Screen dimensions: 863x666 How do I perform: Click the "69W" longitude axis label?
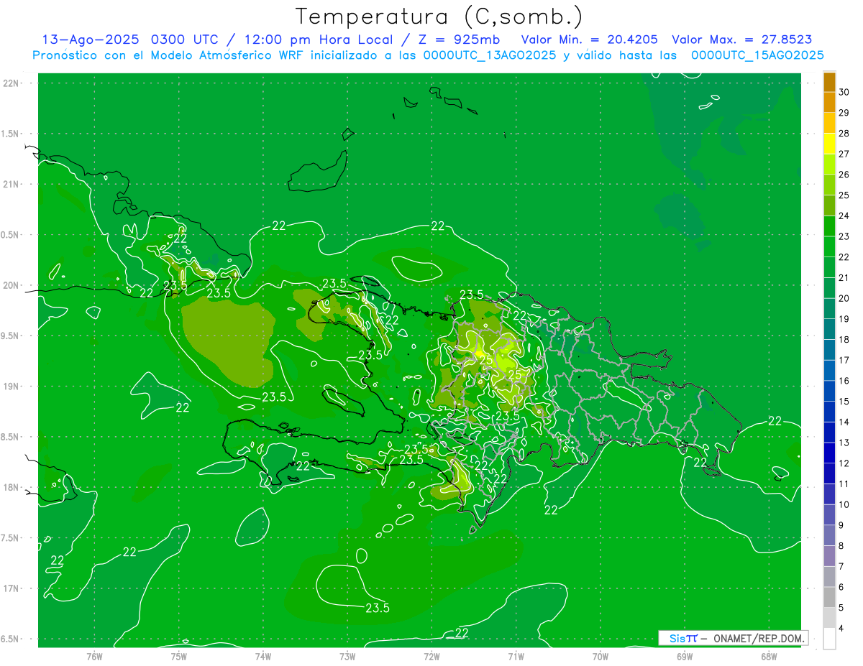(x=685, y=656)
